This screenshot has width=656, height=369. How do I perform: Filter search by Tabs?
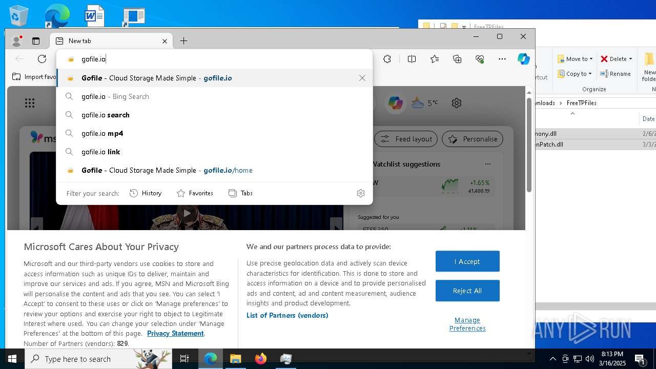click(240, 193)
